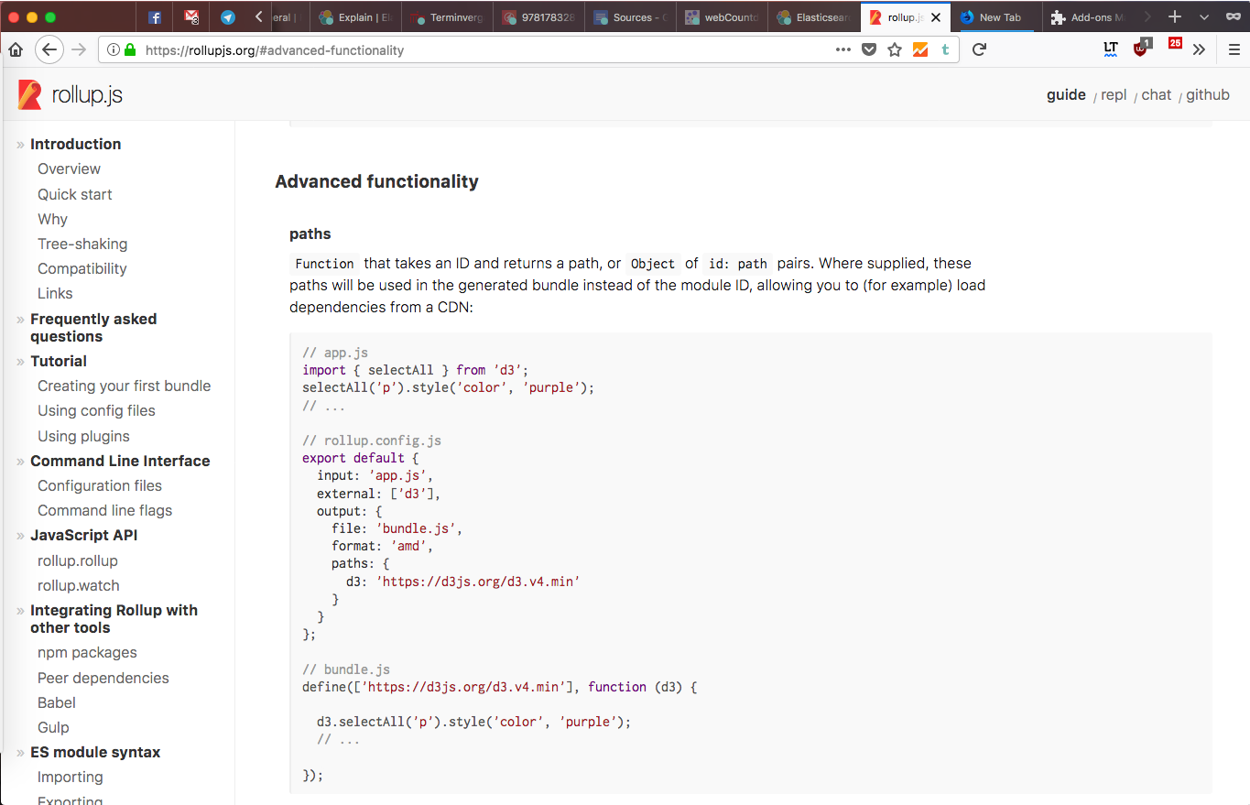
Task: Open 'Why' in the sidebar
Action: tap(52, 219)
